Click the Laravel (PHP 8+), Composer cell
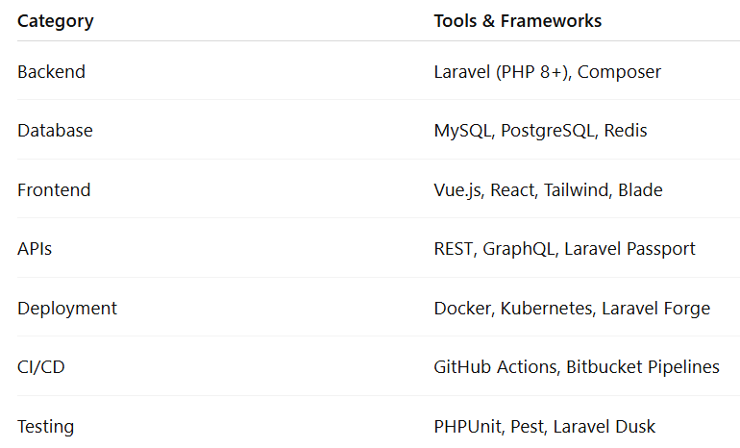The width and height of the screenshot is (740, 448). point(547,72)
